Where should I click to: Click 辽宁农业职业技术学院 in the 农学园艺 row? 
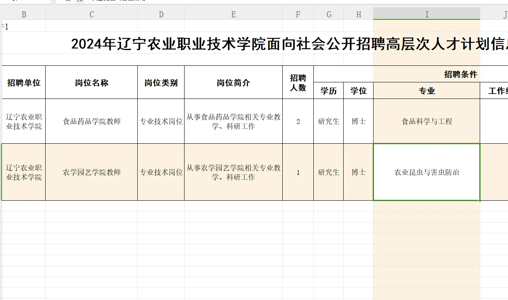point(24,172)
